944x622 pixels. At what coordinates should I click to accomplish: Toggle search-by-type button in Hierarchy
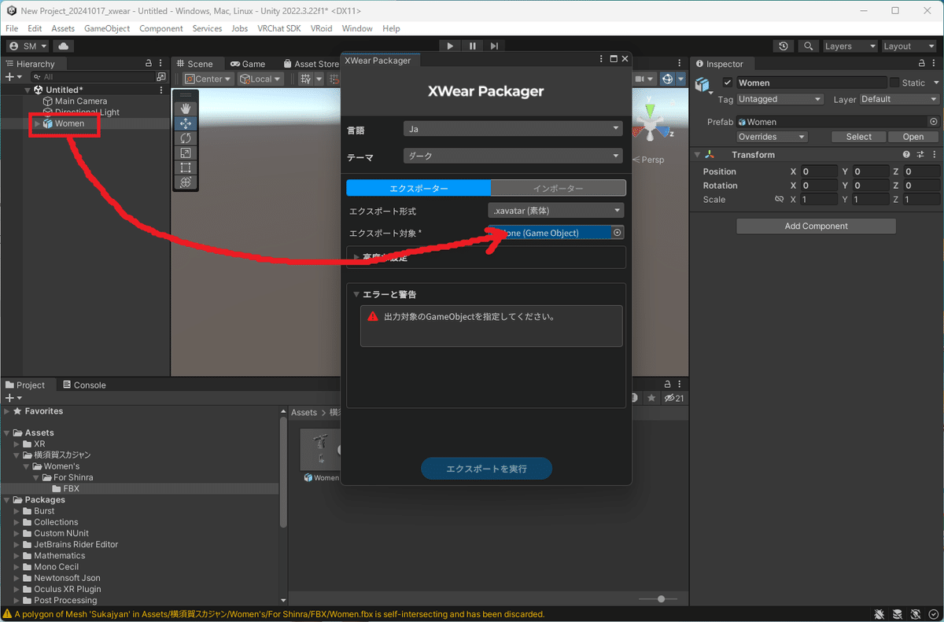coord(161,77)
